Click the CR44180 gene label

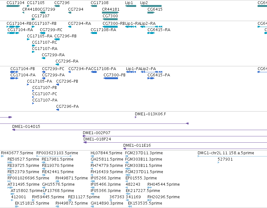coord(31,9)
